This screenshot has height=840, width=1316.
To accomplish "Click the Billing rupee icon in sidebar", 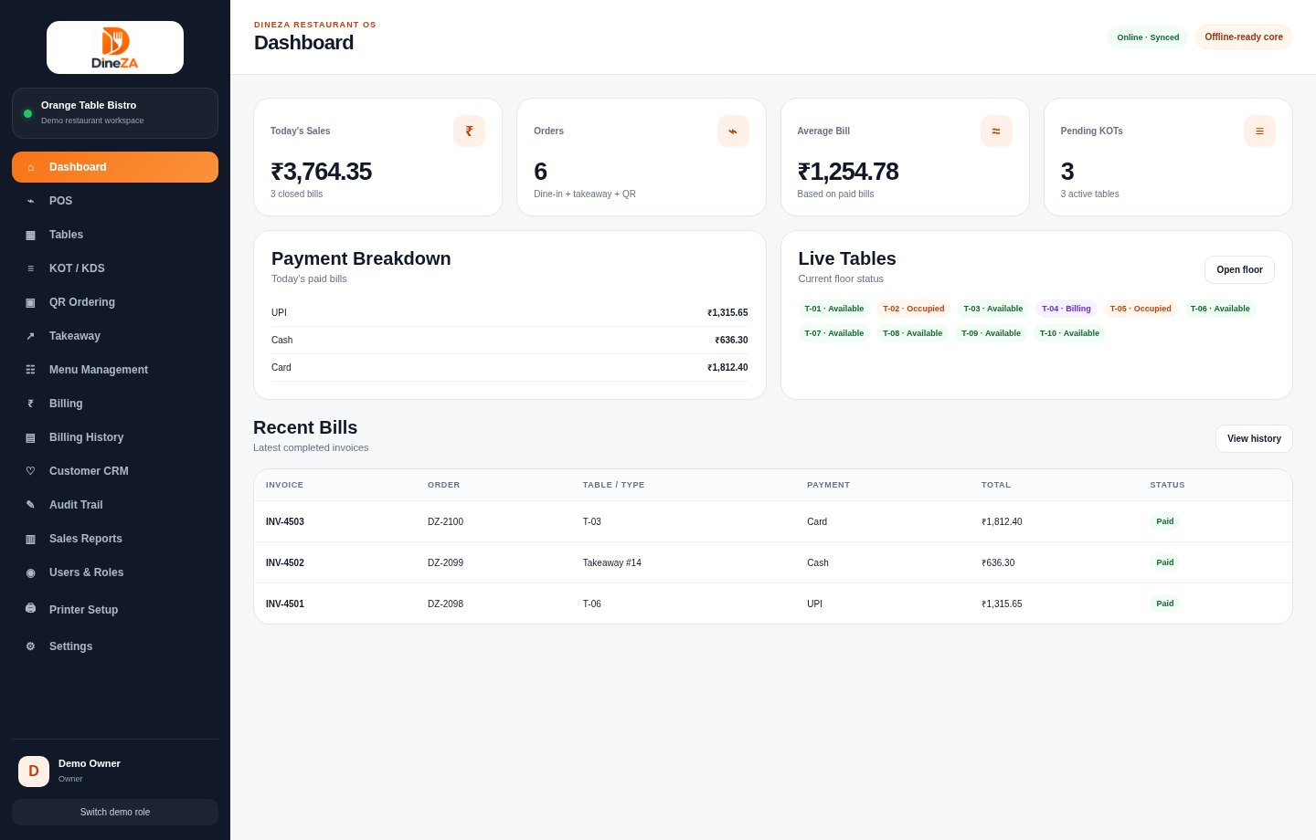I will (x=30, y=404).
